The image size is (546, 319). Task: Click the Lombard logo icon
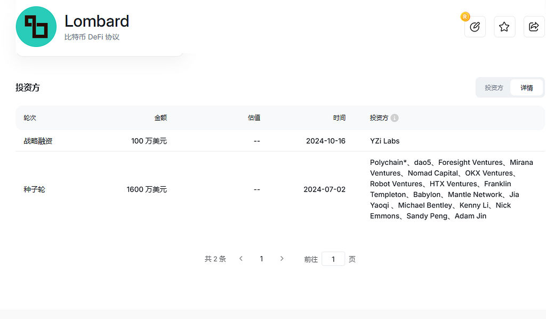pyautogui.click(x=36, y=27)
